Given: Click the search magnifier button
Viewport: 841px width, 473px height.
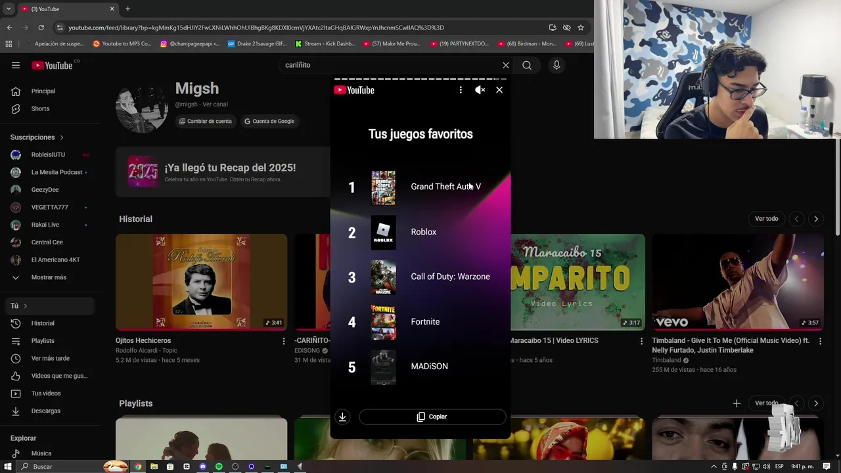Looking at the screenshot, I should click(x=527, y=65).
